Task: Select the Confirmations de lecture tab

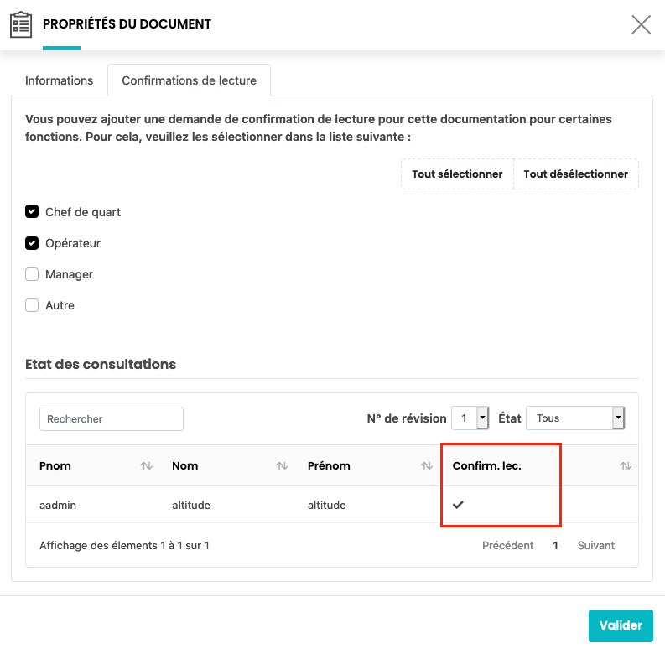Action: coord(190,80)
